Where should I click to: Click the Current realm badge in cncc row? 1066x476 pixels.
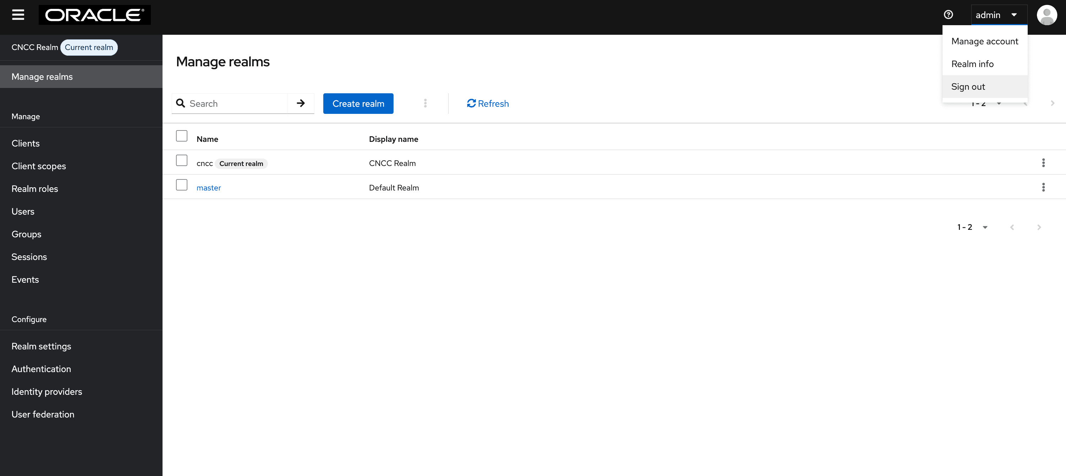(241, 164)
